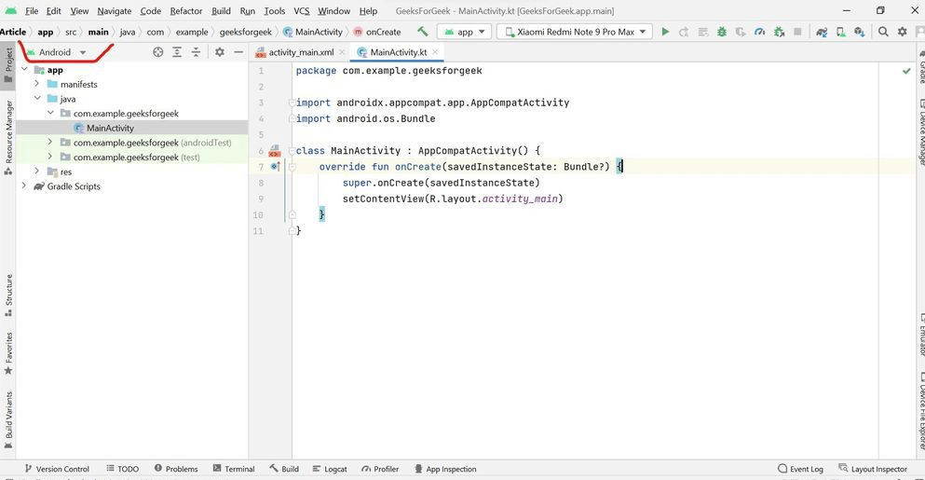Click Sync Project with Gradle Files icon

point(822,32)
